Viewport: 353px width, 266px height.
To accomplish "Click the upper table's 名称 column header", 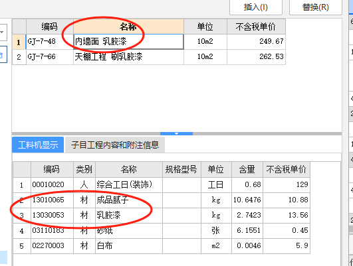I will [128, 27].
